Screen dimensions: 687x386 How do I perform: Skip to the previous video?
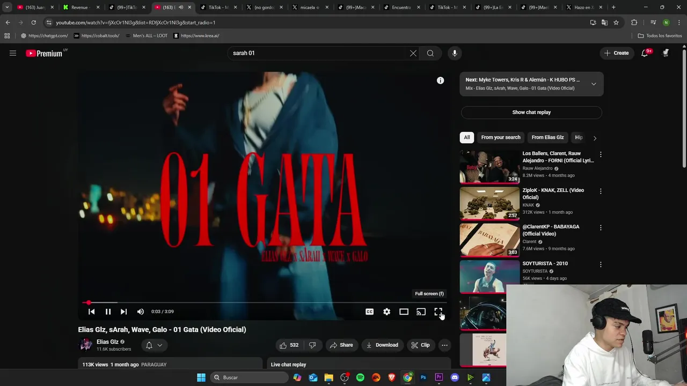click(x=92, y=311)
